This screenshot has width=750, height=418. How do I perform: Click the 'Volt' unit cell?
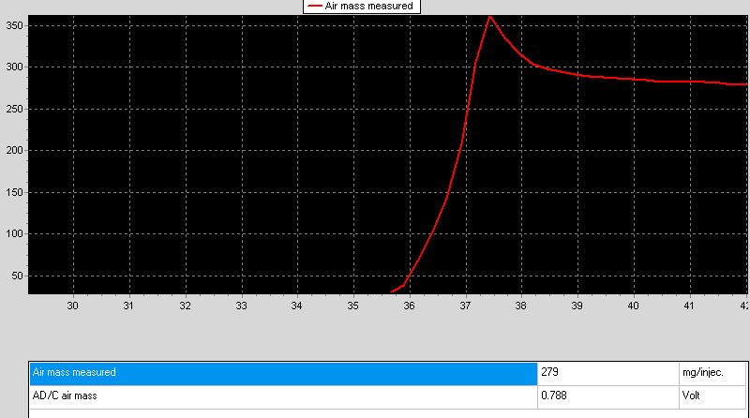point(713,395)
